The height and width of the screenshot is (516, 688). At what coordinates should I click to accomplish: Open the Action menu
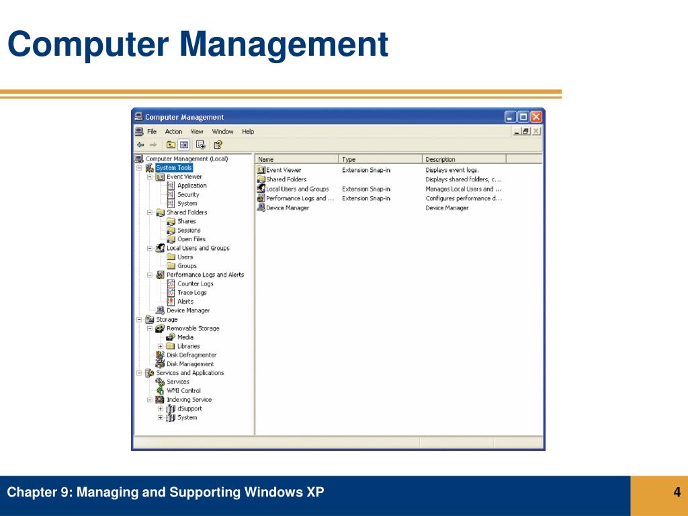tap(173, 131)
